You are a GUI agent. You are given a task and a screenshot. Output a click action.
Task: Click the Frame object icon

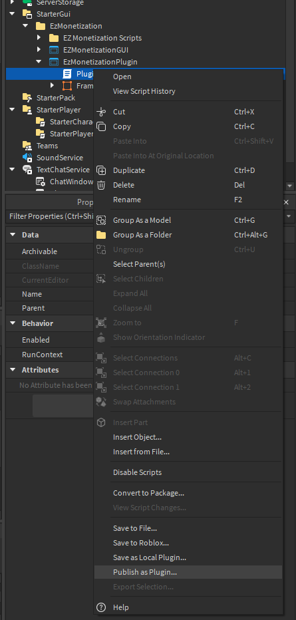coord(67,86)
